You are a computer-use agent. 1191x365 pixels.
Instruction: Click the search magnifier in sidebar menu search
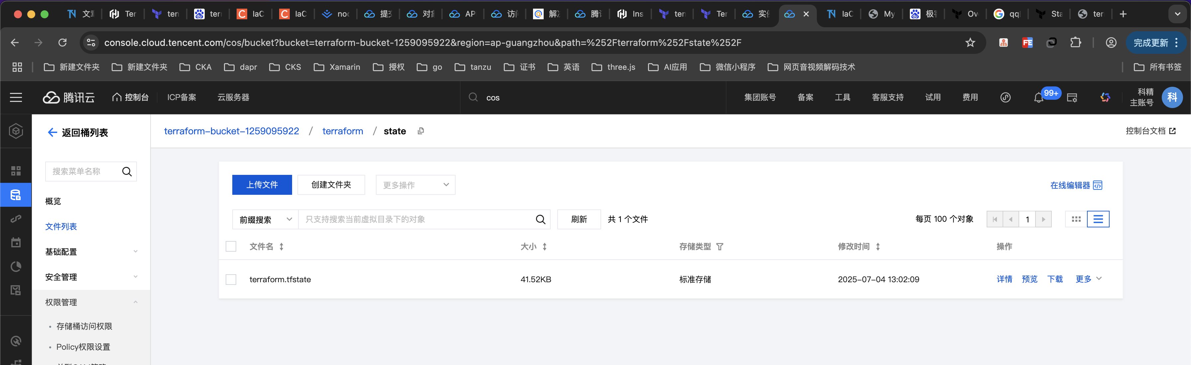pos(127,172)
